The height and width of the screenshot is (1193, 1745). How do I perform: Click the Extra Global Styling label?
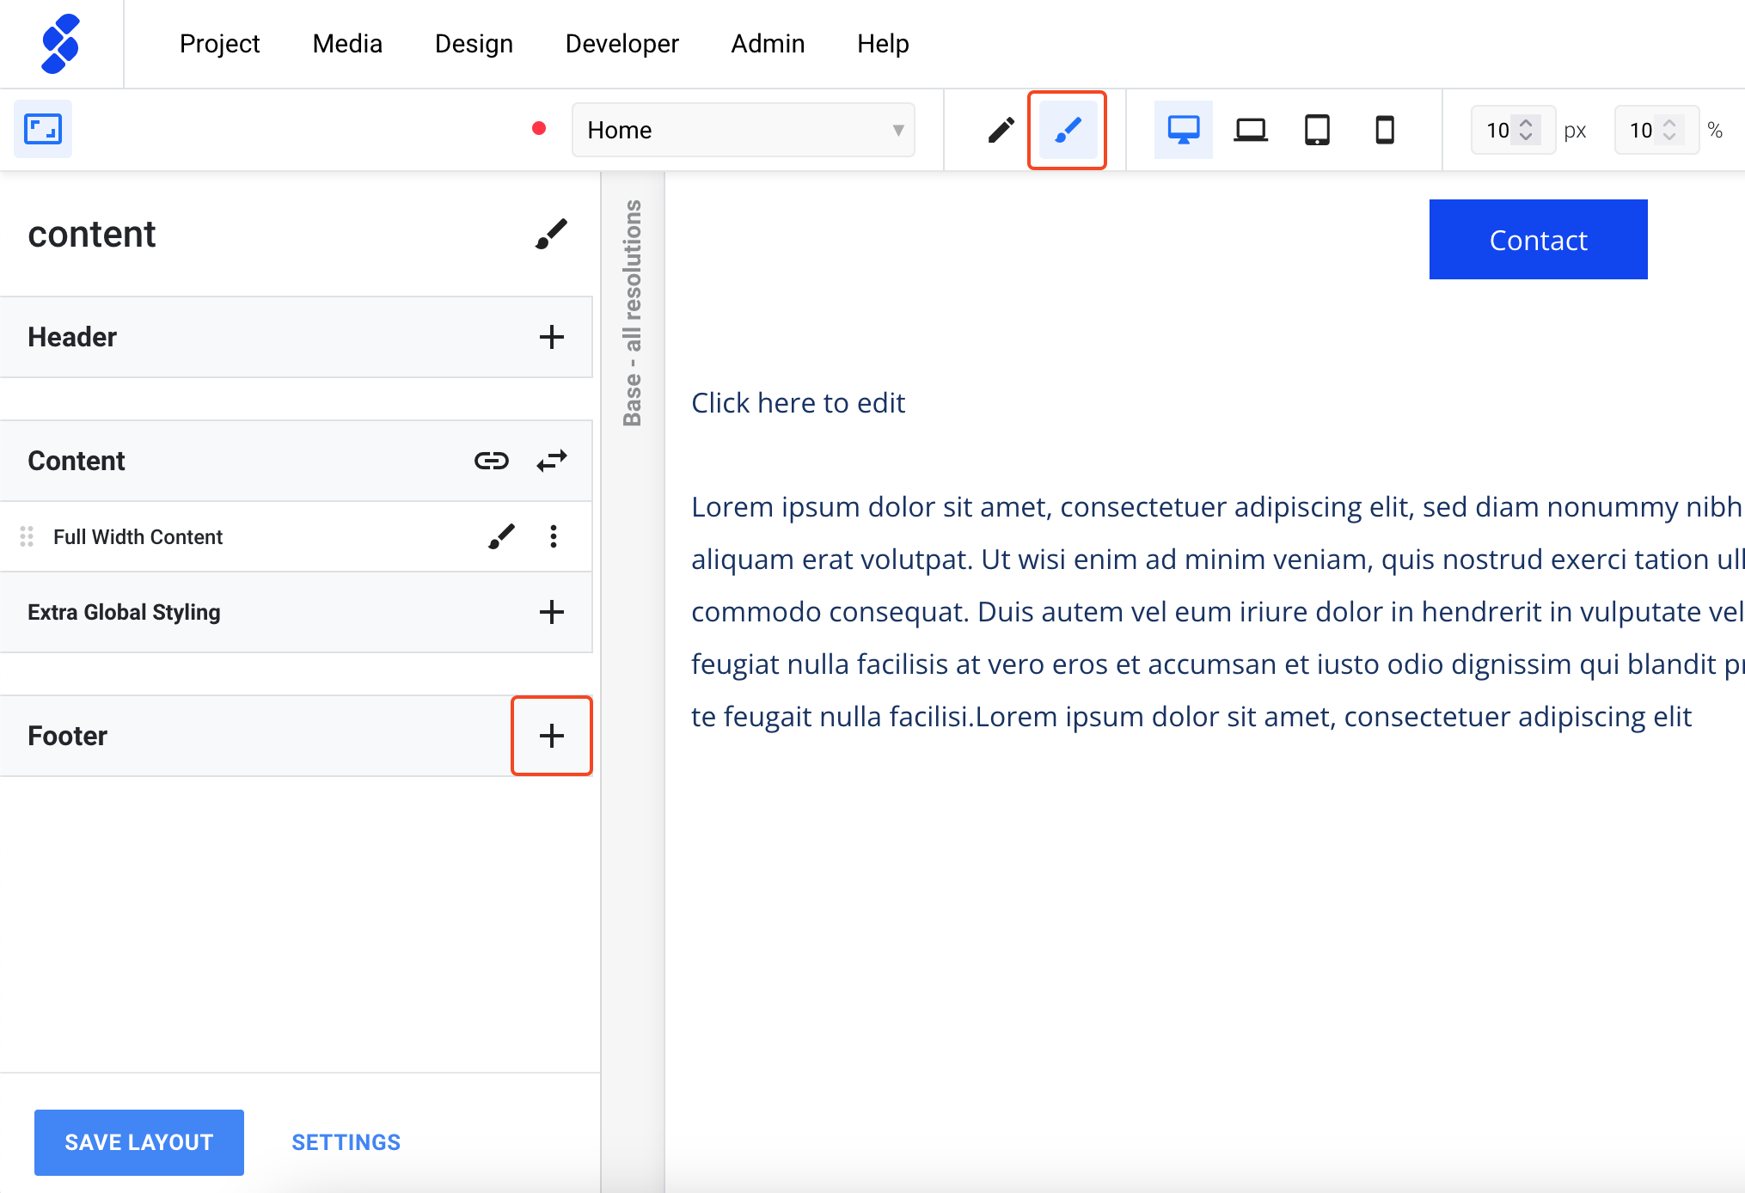click(x=124, y=612)
